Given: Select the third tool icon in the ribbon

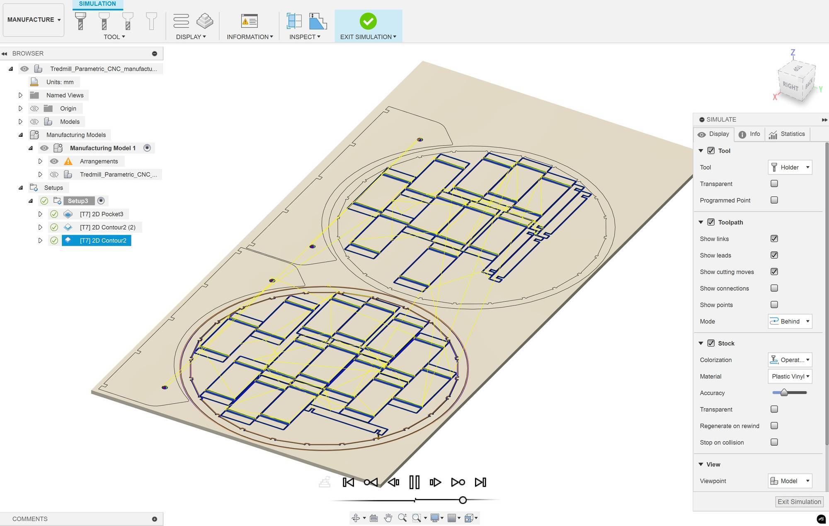Looking at the screenshot, I should (128, 21).
